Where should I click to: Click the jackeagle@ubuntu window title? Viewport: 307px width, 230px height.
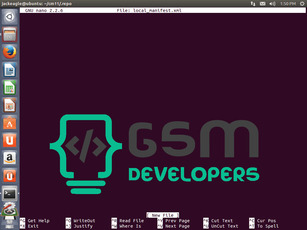point(37,4)
